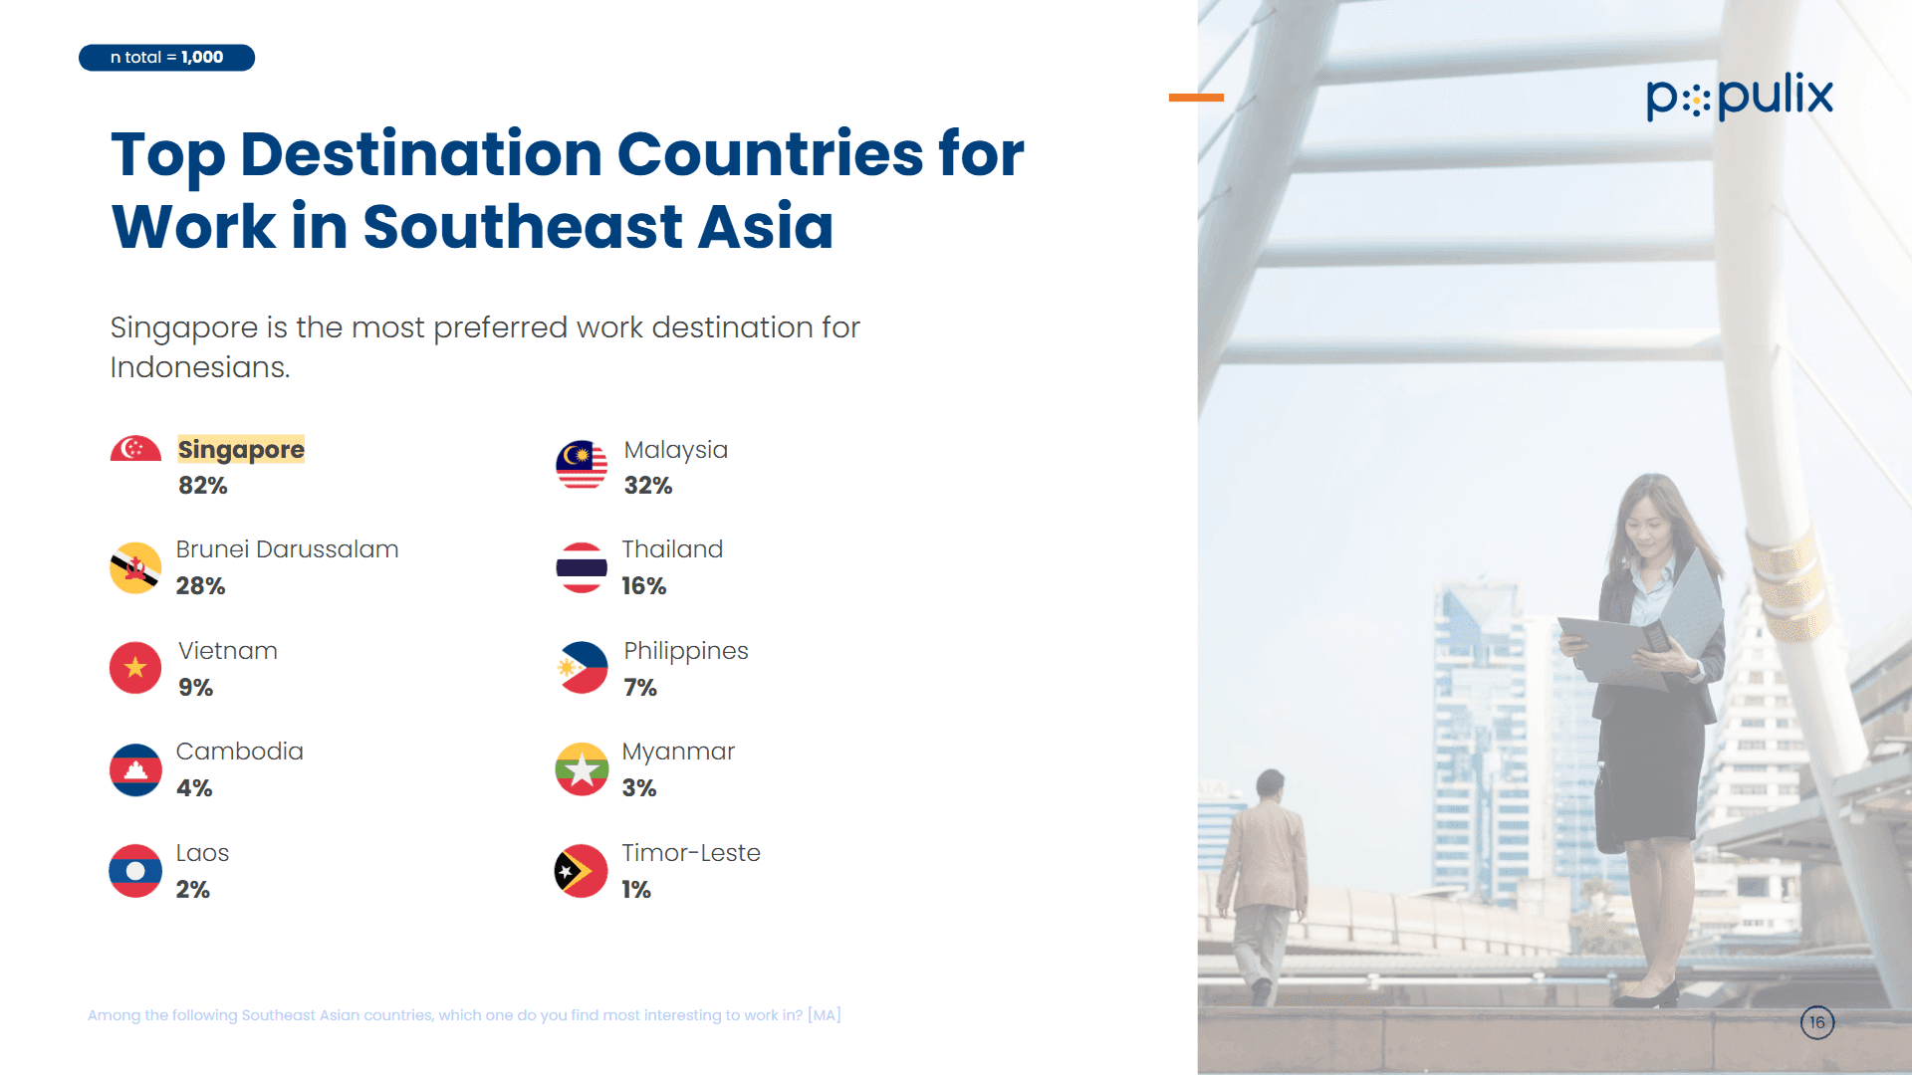Click the Populix logo
Viewport: 1912px width, 1075px height.
pyautogui.click(x=1739, y=97)
